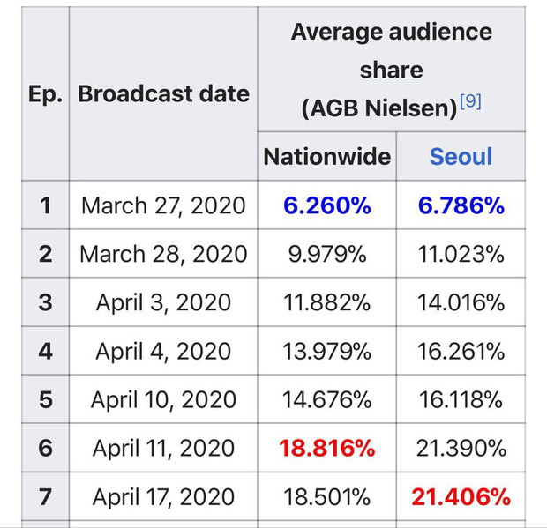Open the Seoul column header link

click(x=461, y=157)
